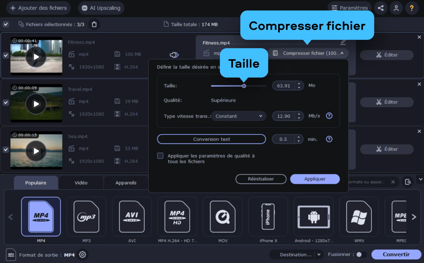Click the share icon in top bar
Image resolution: width=424 pixels, height=263 pixels.
[x=380, y=8]
